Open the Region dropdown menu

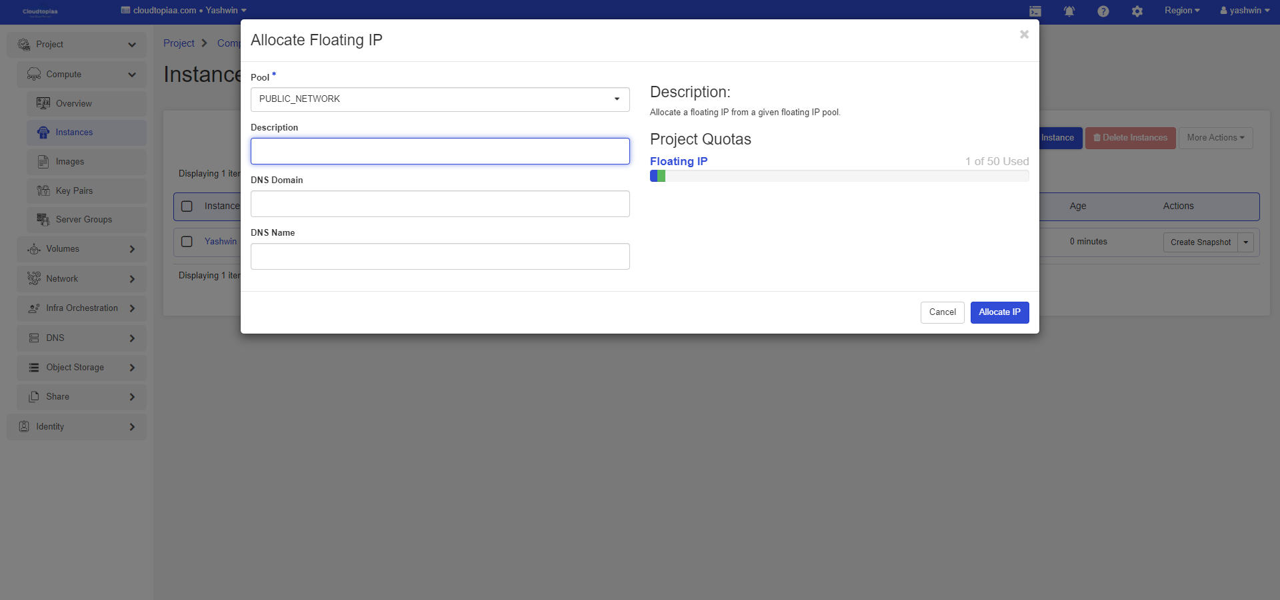(1181, 11)
